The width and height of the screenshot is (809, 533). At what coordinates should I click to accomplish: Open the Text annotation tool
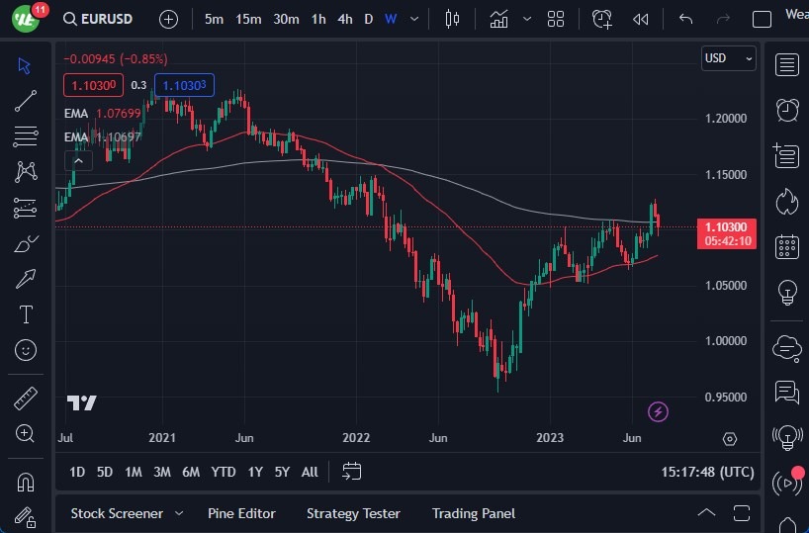coord(26,314)
